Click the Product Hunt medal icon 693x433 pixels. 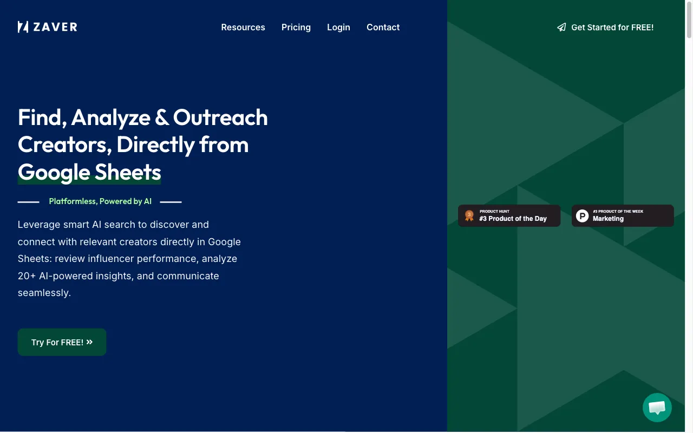[469, 216]
